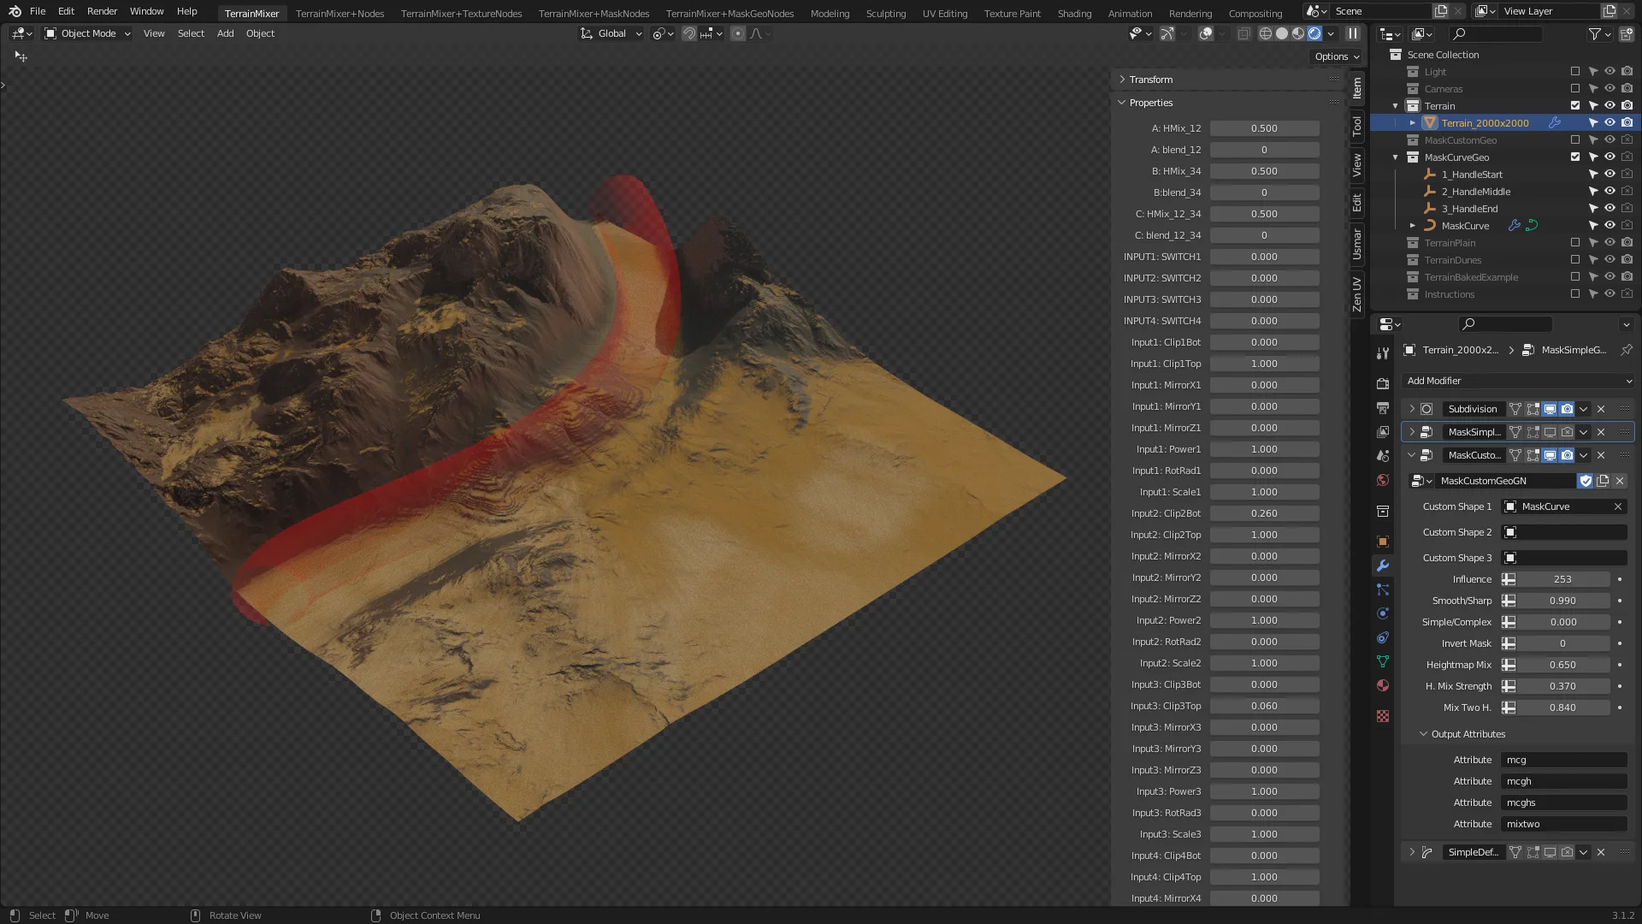Open the Modifier properties wrench tab
The height and width of the screenshot is (924, 1642).
[1383, 566]
